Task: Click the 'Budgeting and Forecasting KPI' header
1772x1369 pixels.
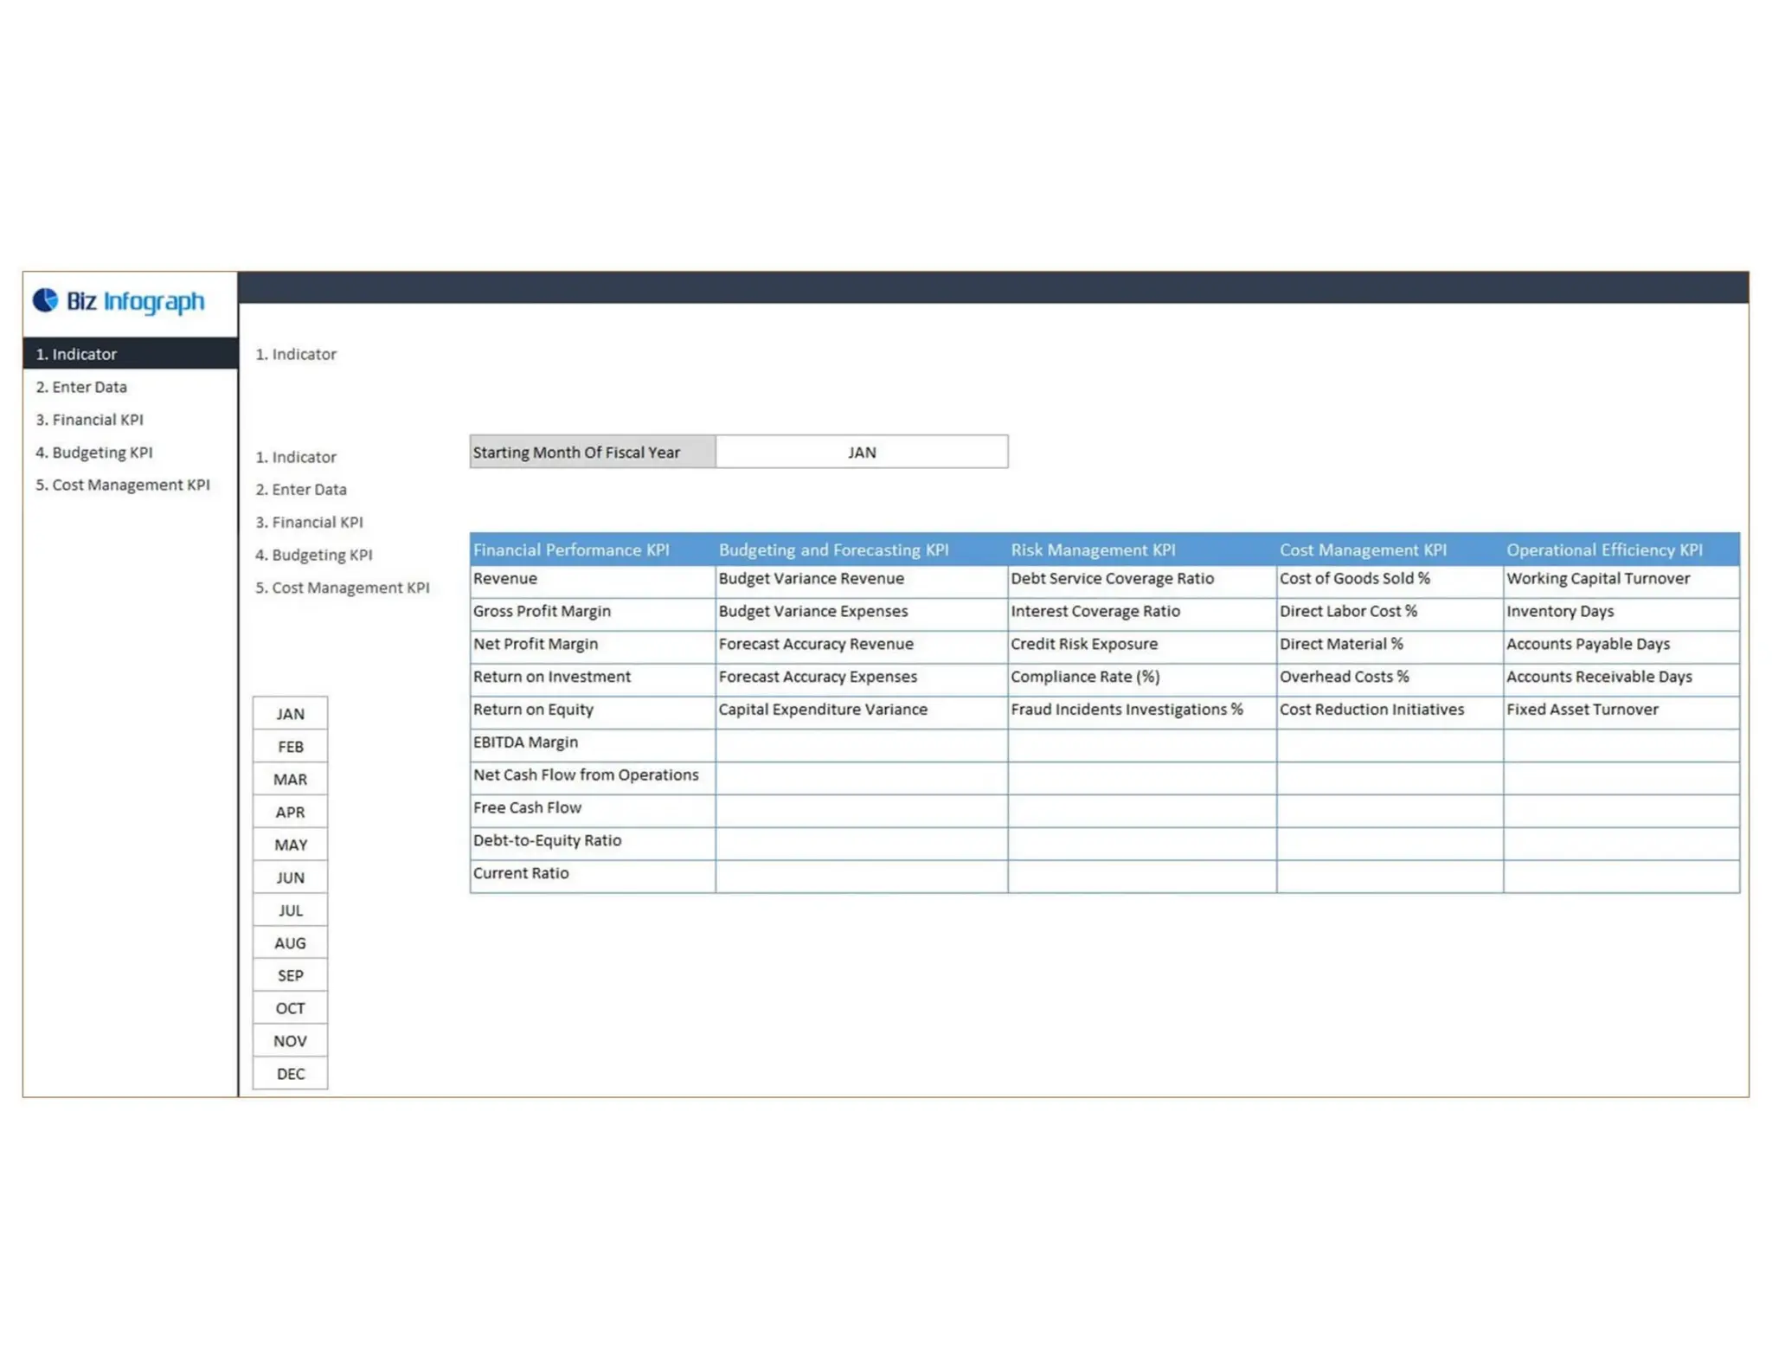Action: 862,550
